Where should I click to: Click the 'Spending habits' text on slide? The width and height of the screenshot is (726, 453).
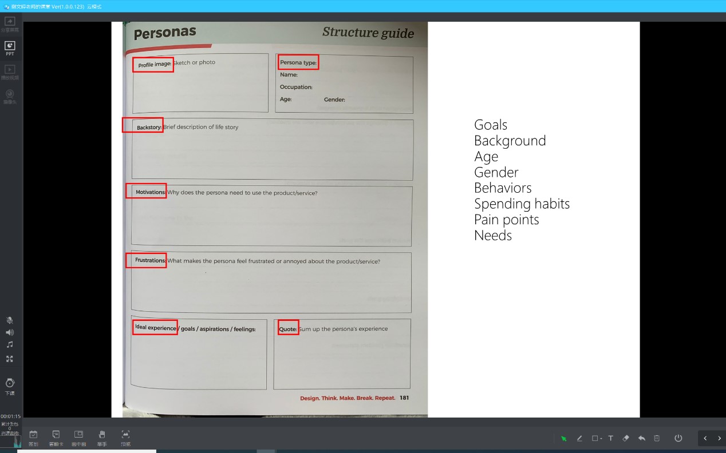pyautogui.click(x=522, y=204)
